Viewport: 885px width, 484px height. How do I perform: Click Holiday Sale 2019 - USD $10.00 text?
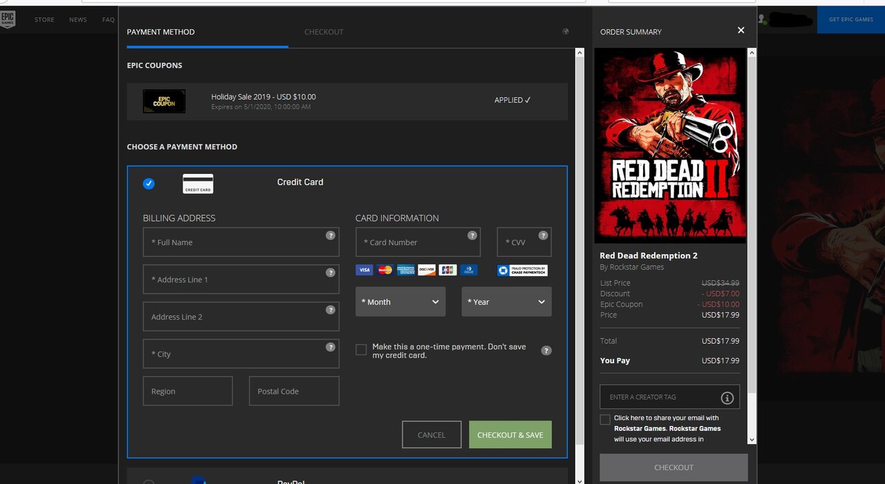click(263, 97)
